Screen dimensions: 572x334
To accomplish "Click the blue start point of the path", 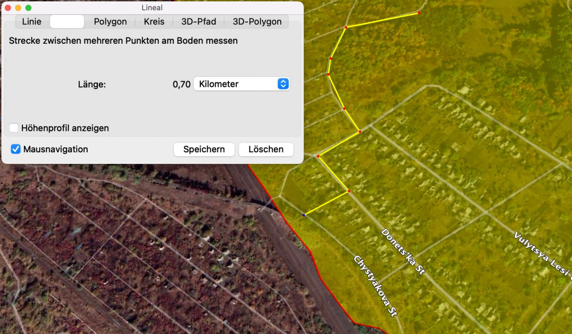I will [304, 215].
